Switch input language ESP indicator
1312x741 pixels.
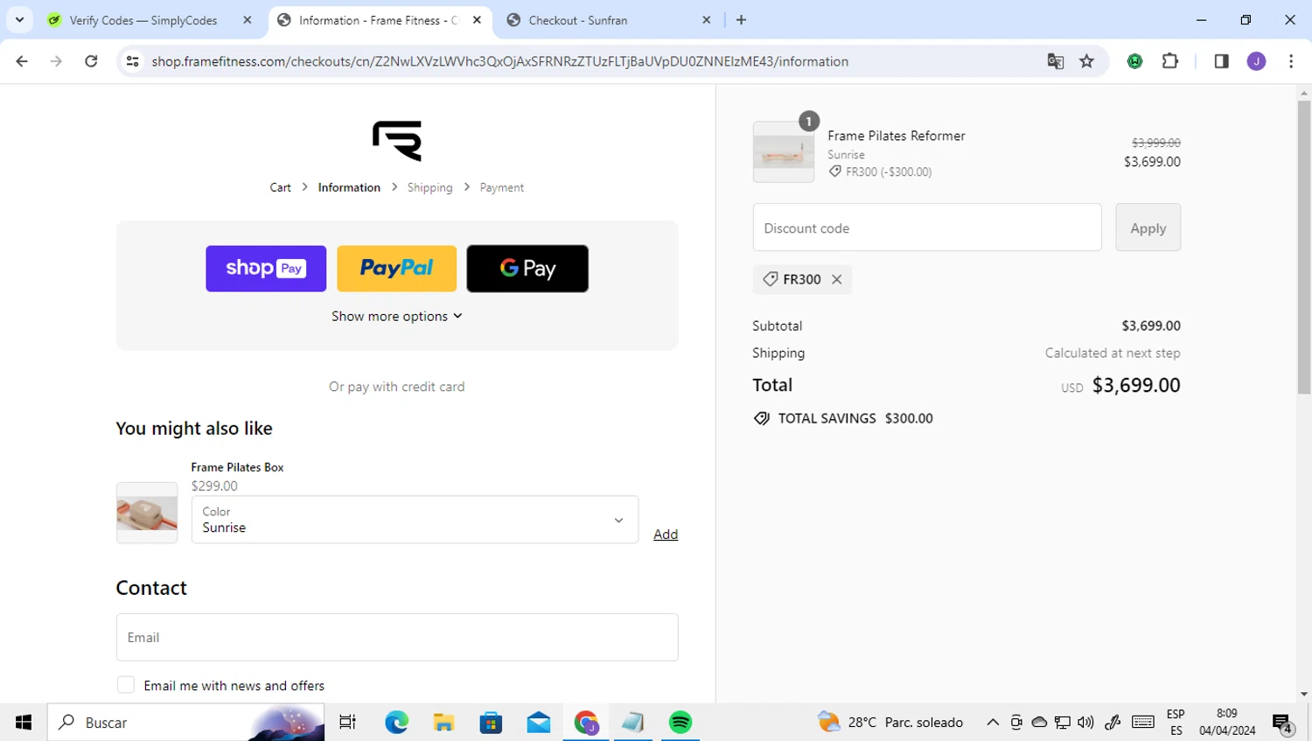[1176, 723]
